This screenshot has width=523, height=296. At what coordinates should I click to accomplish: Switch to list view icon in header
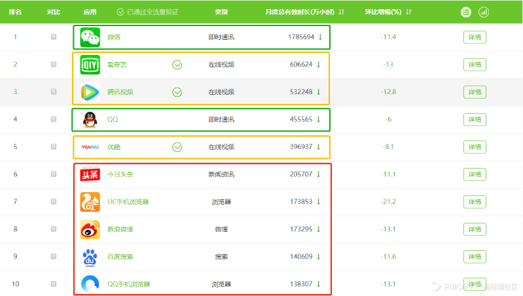pyautogui.click(x=466, y=12)
